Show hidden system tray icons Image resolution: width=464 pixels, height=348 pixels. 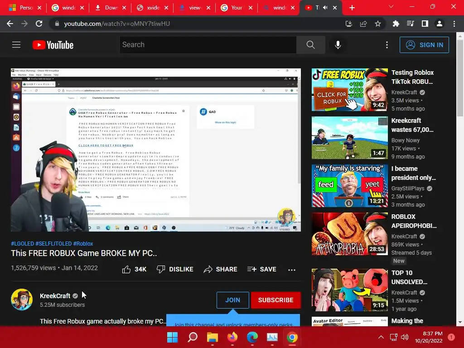point(381,337)
